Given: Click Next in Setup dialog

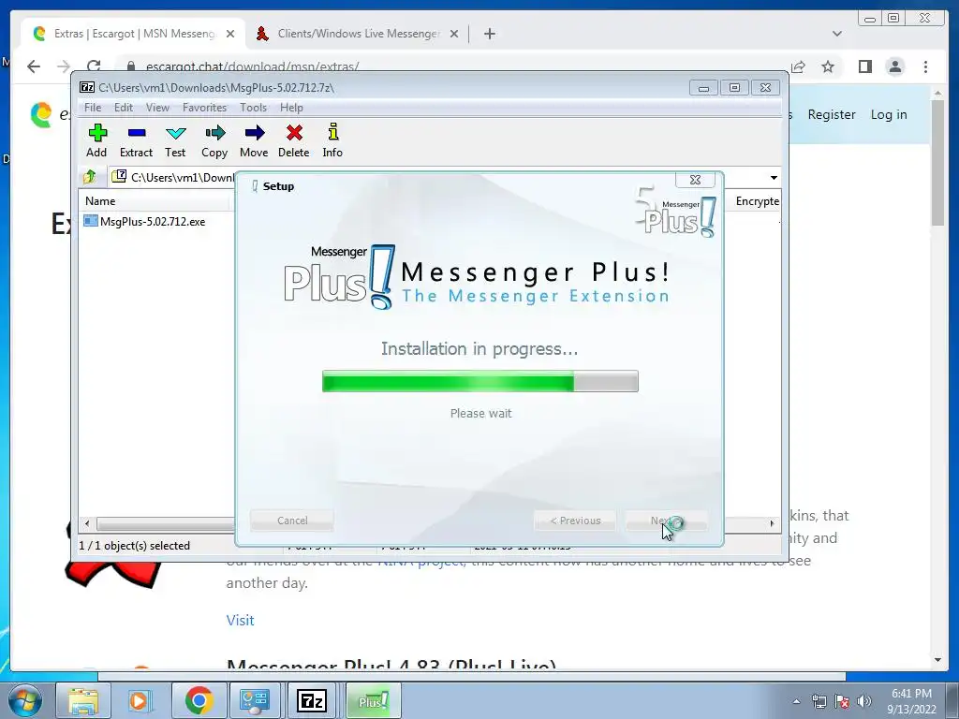Looking at the screenshot, I should click(666, 521).
